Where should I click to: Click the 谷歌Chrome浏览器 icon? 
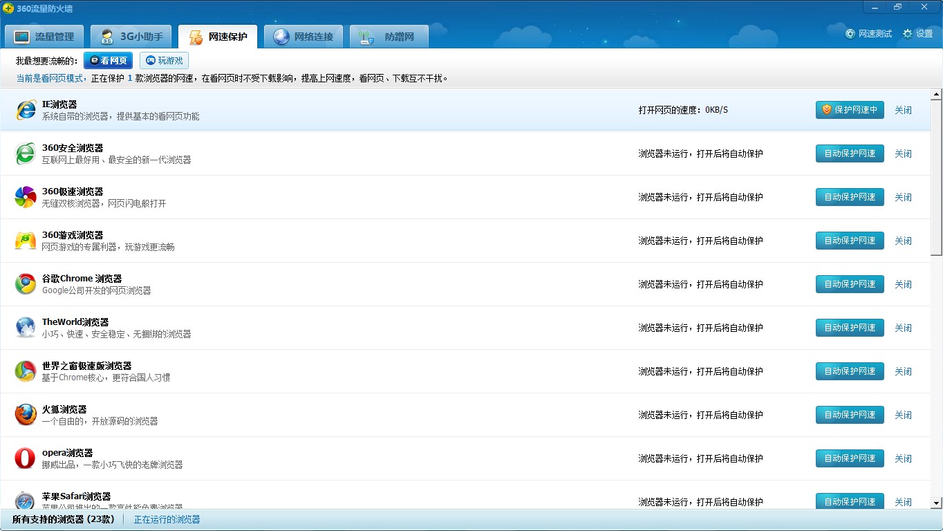tap(26, 284)
